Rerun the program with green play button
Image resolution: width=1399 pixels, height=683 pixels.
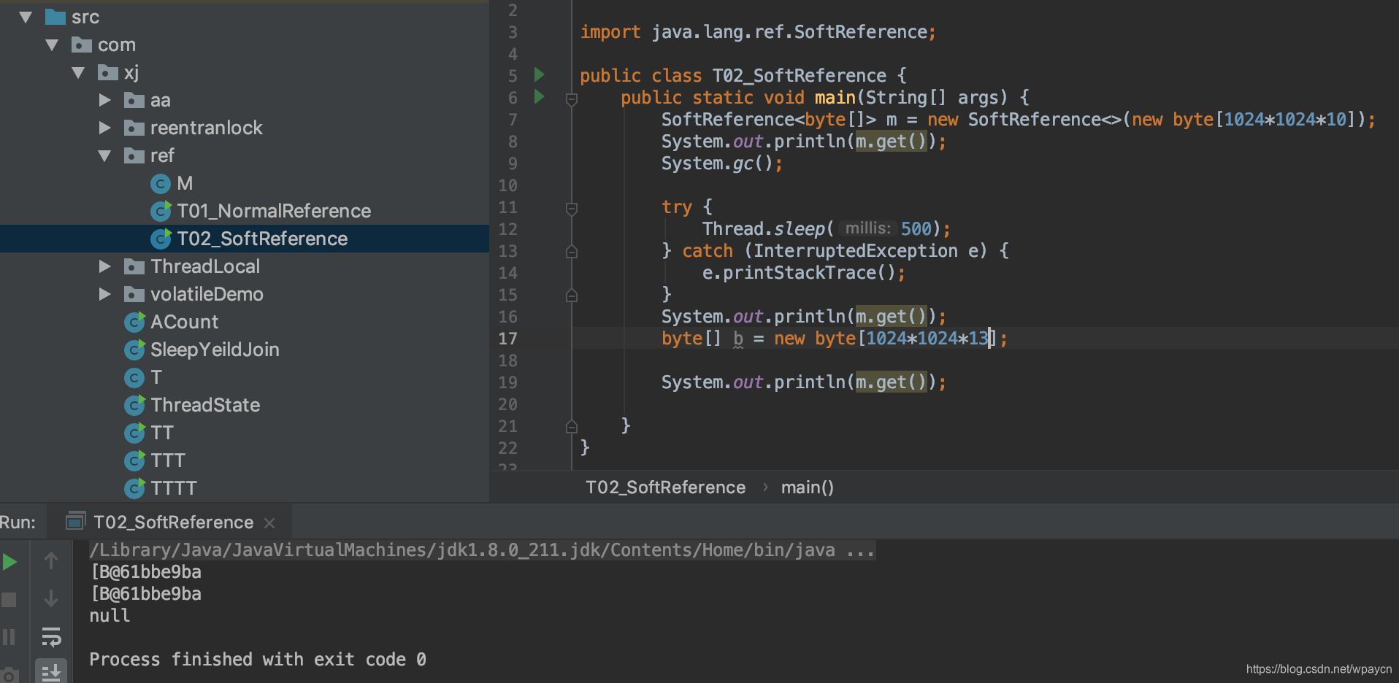click(x=9, y=562)
